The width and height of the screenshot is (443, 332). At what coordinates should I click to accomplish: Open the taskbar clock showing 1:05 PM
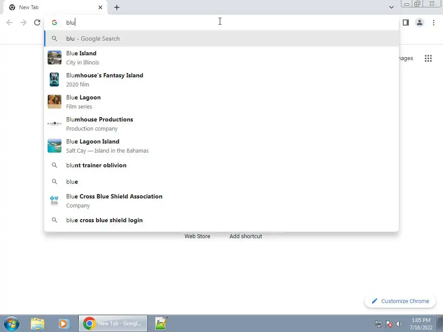pyautogui.click(x=421, y=323)
